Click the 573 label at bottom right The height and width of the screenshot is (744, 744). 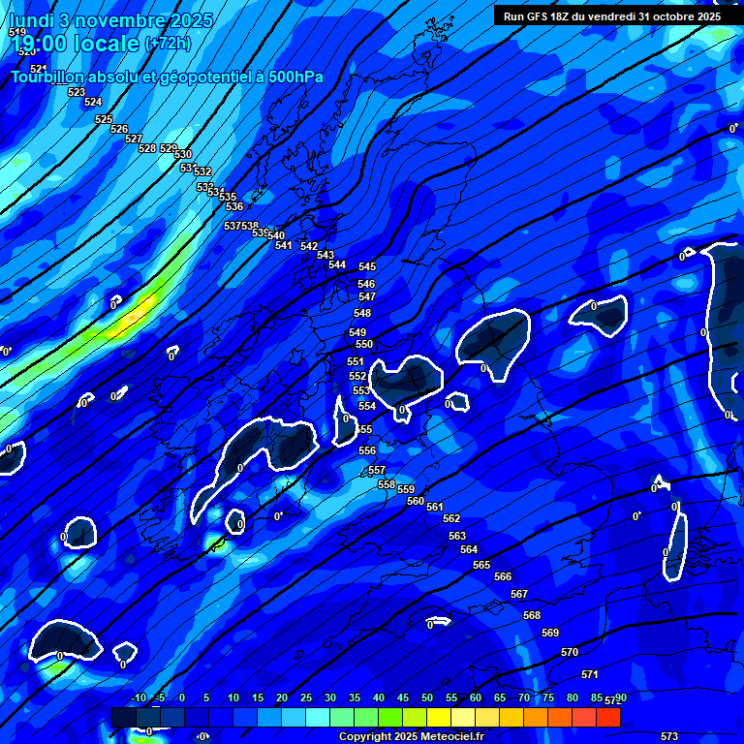[x=668, y=737]
